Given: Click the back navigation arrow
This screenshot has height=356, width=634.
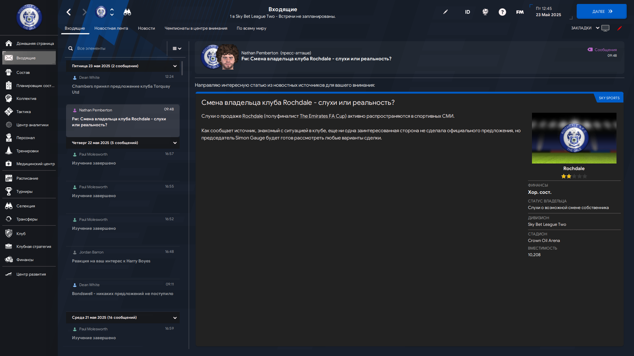Looking at the screenshot, I should (x=69, y=12).
